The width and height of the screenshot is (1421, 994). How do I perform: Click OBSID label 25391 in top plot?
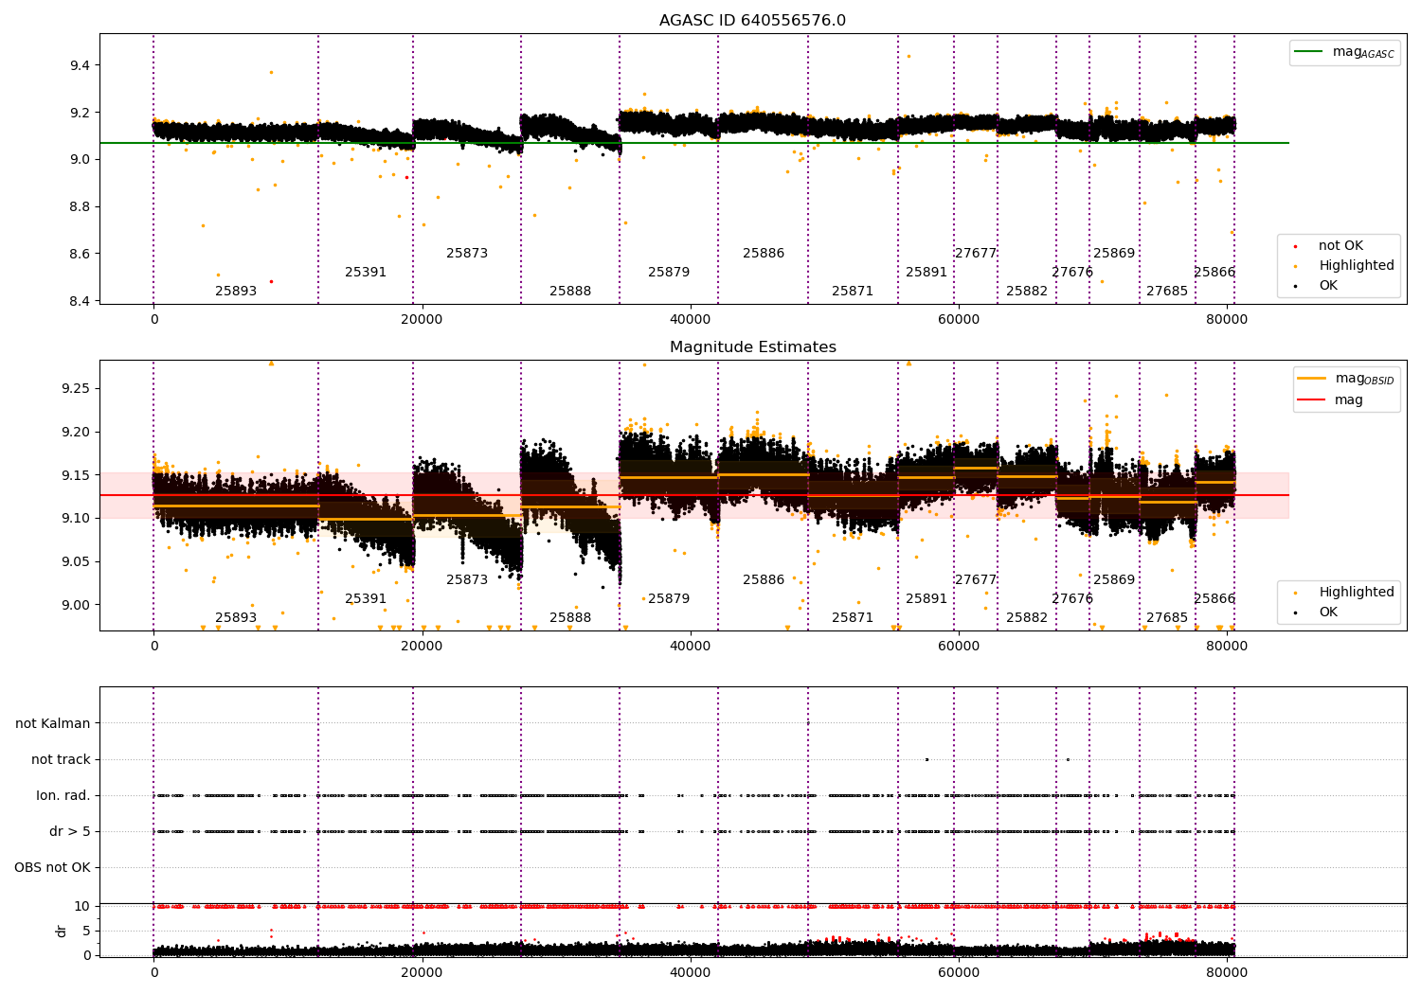(366, 273)
